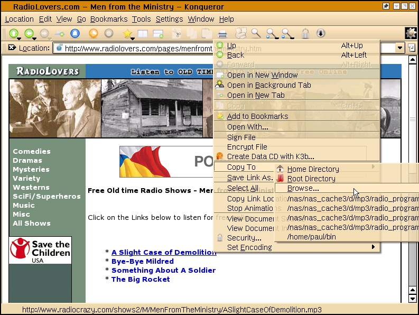Open the Bookmarks menu
The height and width of the screenshot is (315, 419).
(x=109, y=19)
